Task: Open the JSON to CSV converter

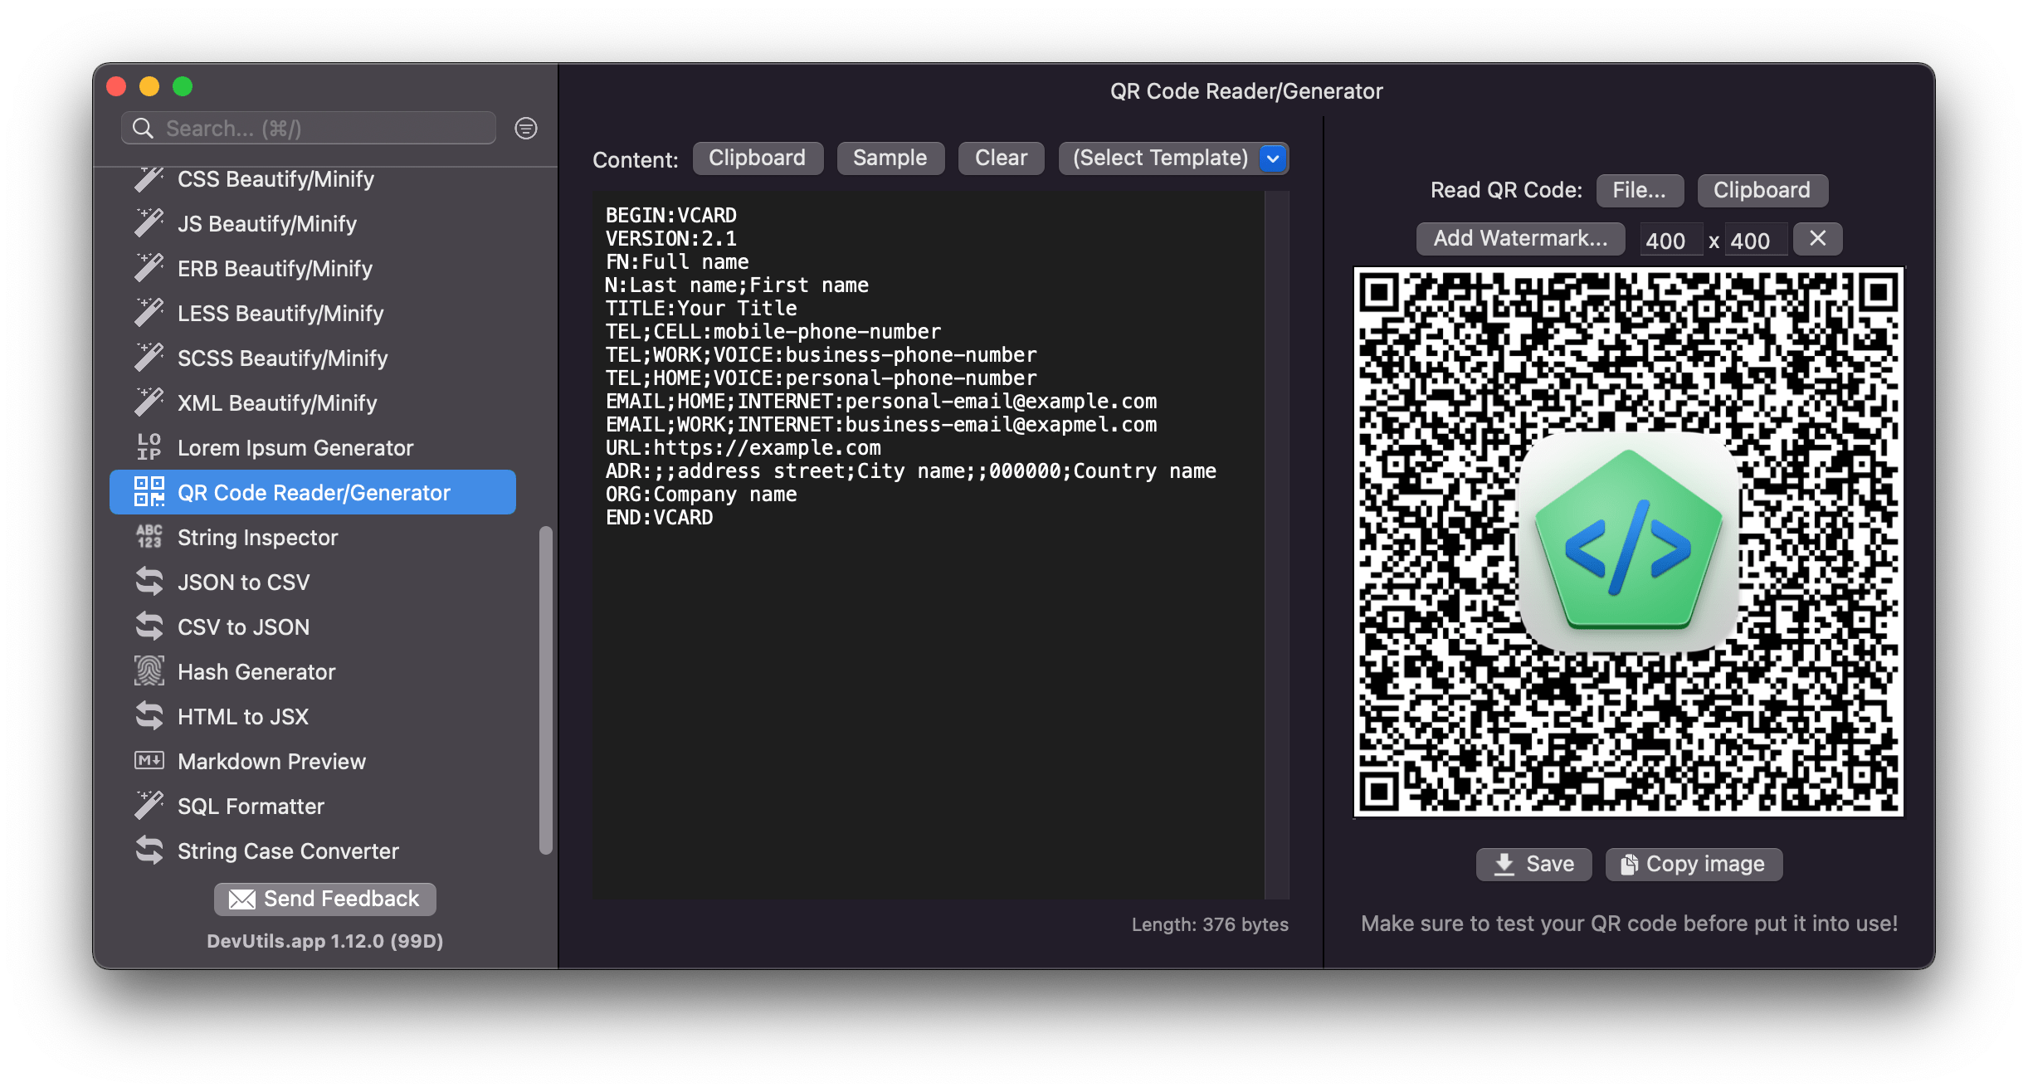Action: [x=243, y=582]
